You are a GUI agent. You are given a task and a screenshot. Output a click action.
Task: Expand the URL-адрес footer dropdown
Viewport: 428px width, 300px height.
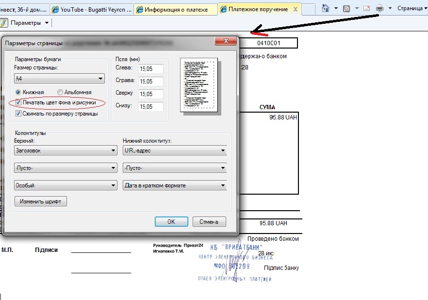pyautogui.click(x=175, y=150)
